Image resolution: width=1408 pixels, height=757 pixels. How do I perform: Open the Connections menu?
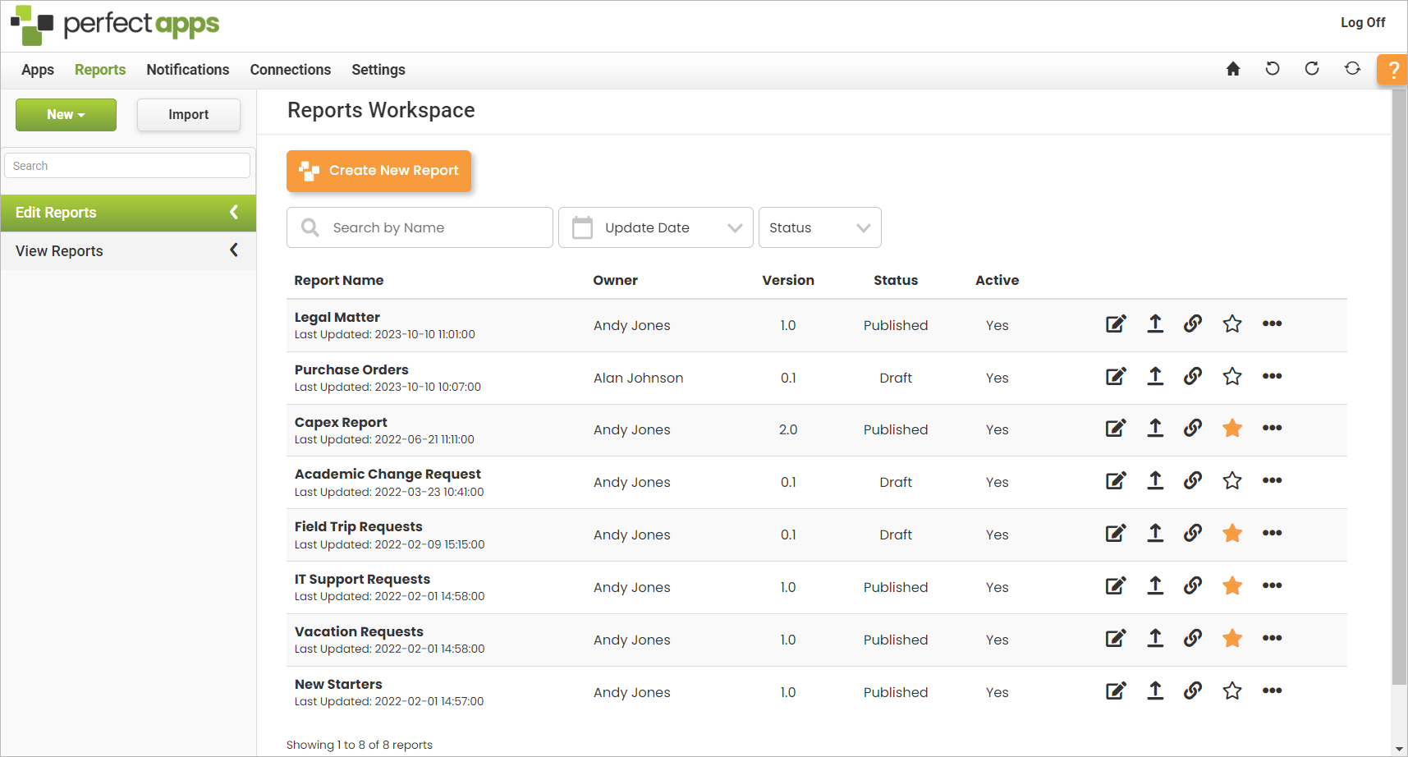[x=290, y=70]
